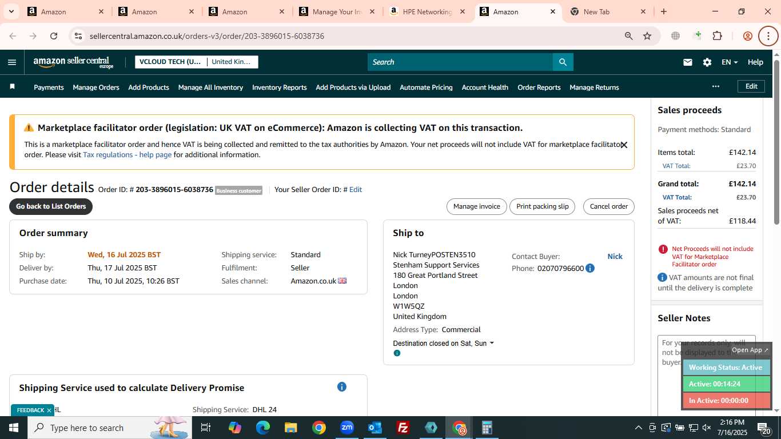Click the search magnifier button in Seller Central
Image resolution: width=781 pixels, height=439 pixels.
(563, 62)
